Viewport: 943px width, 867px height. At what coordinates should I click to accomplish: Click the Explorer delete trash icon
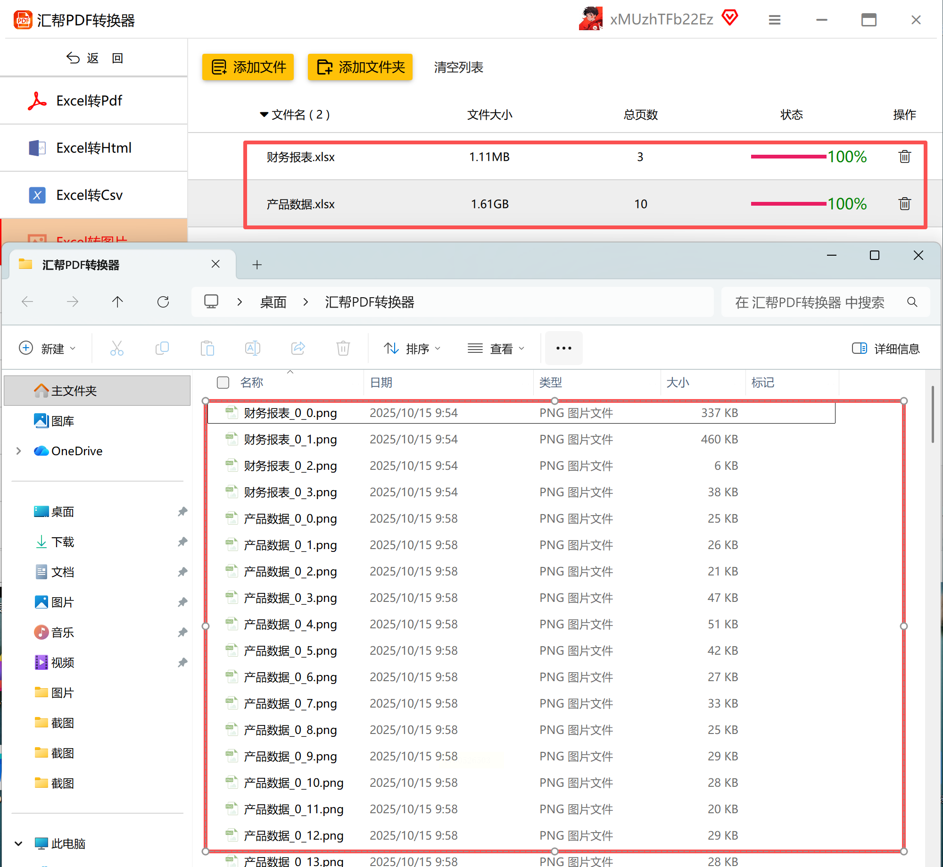pos(343,349)
